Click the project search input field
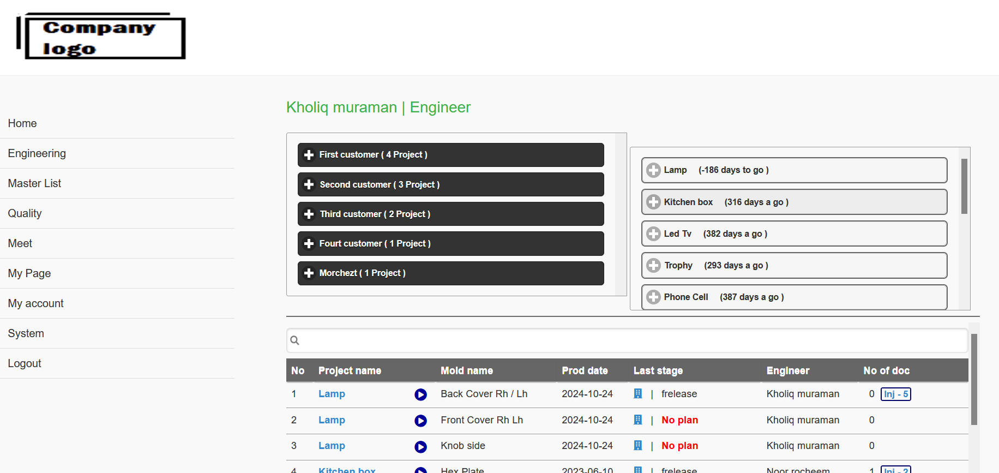The height and width of the screenshot is (473, 999). pyautogui.click(x=627, y=340)
